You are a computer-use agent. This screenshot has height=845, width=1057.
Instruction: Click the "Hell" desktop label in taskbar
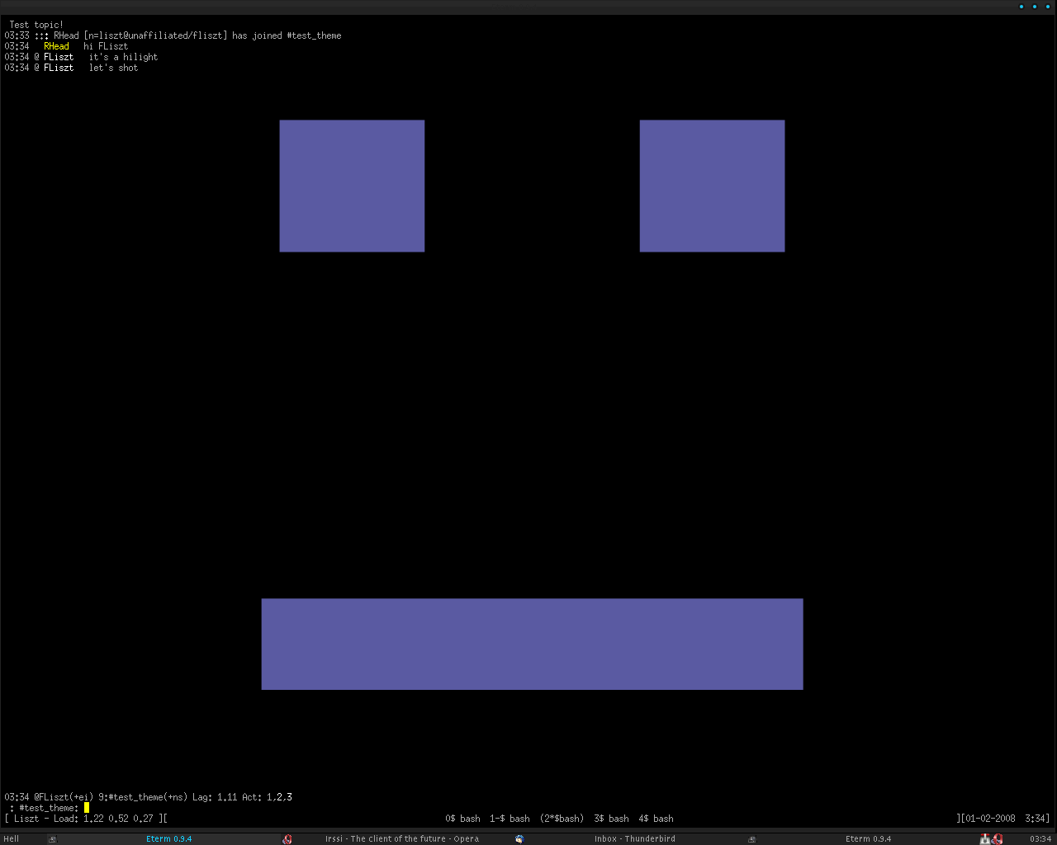pos(12,839)
